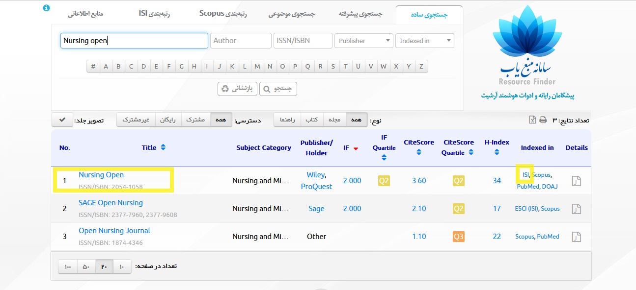Select type filter همه

357,120
